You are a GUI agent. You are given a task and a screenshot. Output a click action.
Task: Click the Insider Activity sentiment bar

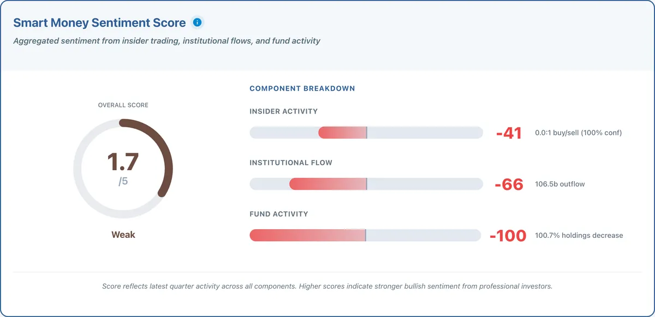pos(366,133)
